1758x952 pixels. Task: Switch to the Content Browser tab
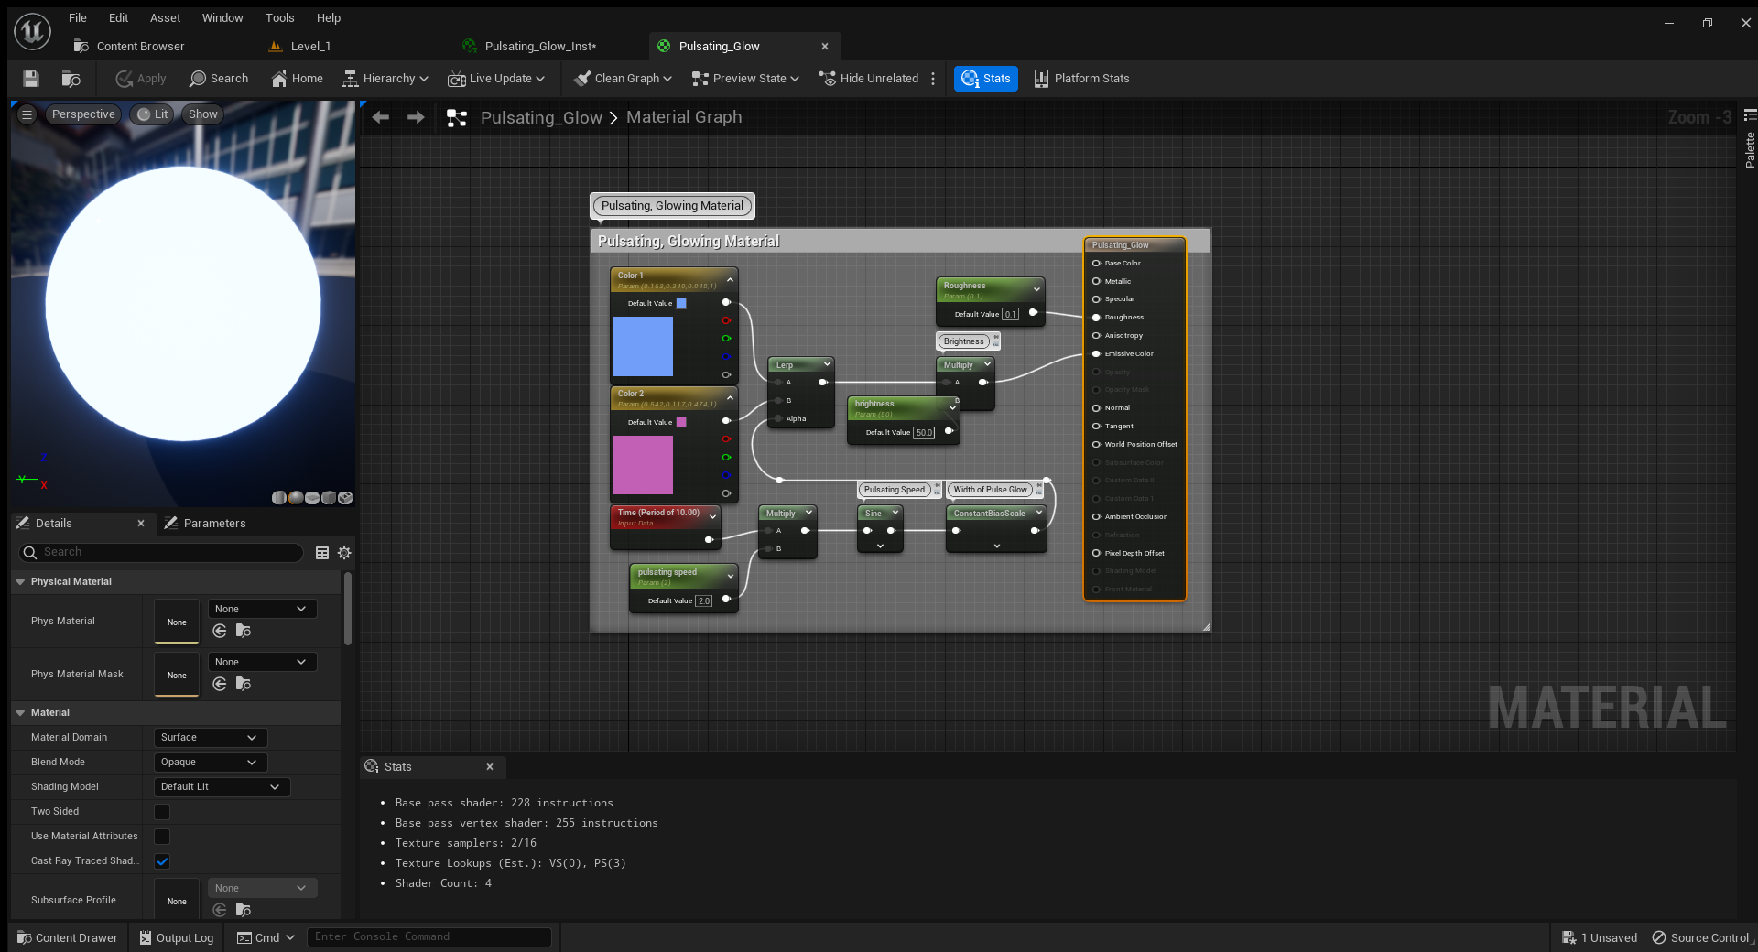[x=130, y=47]
